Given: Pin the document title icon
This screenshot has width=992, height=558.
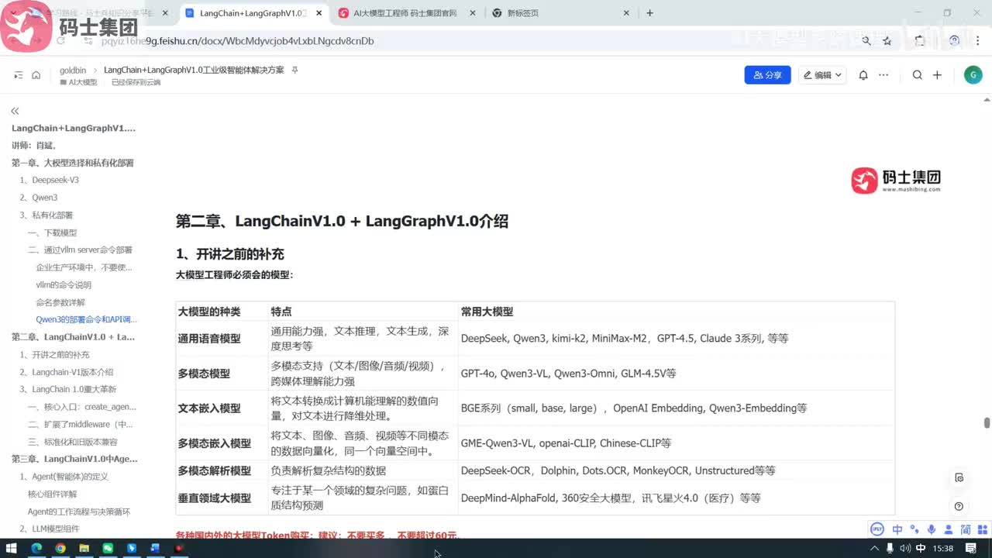Looking at the screenshot, I should coord(294,70).
